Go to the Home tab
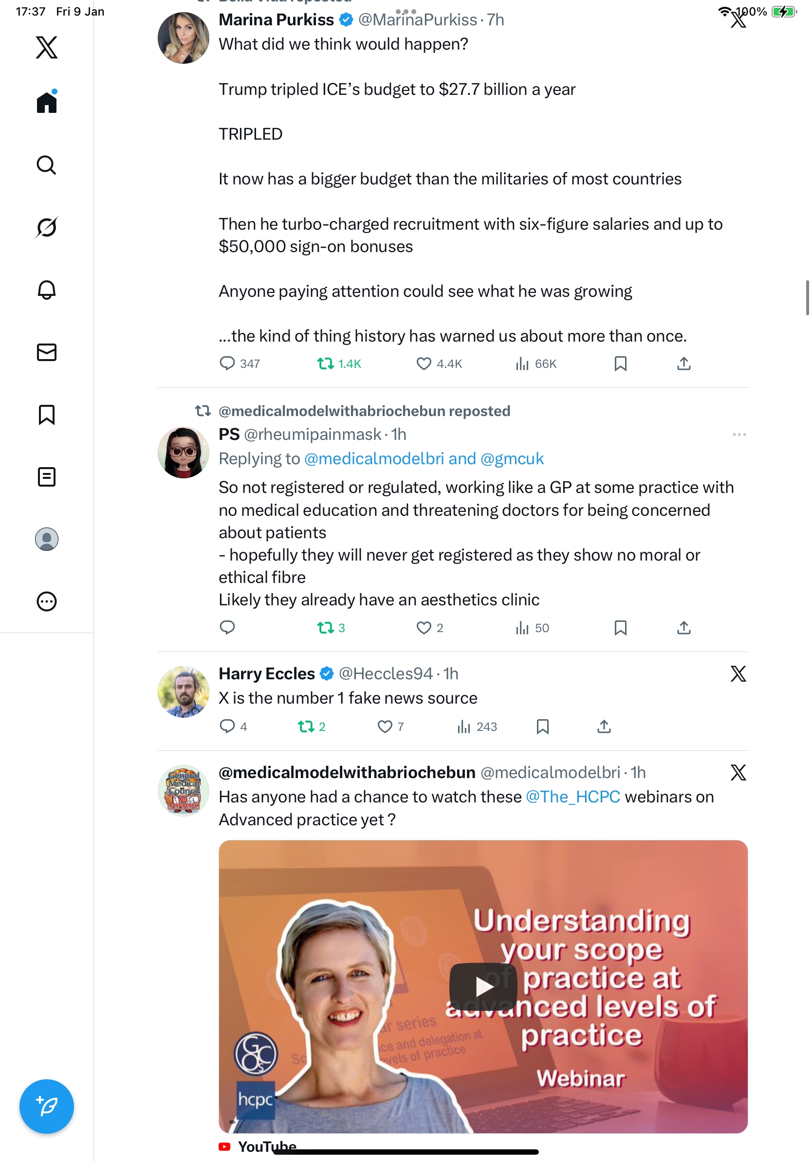Screen dimensions: 812x1162 [47, 103]
